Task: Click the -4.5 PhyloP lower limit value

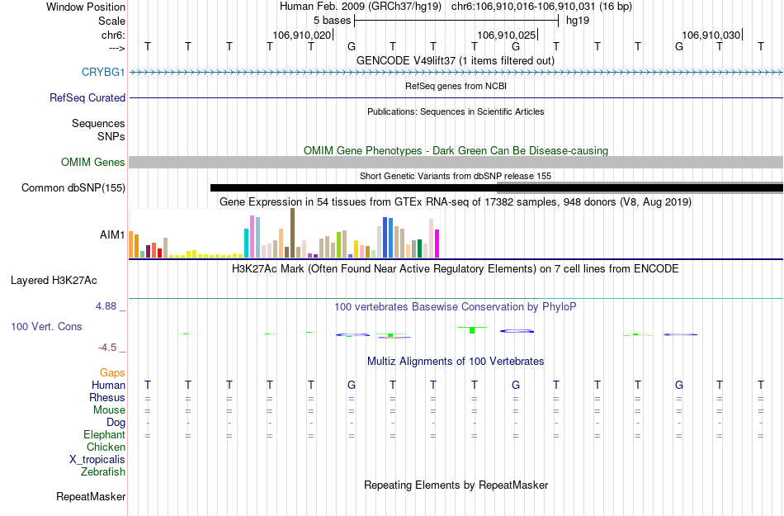Action: tap(107, 347)
